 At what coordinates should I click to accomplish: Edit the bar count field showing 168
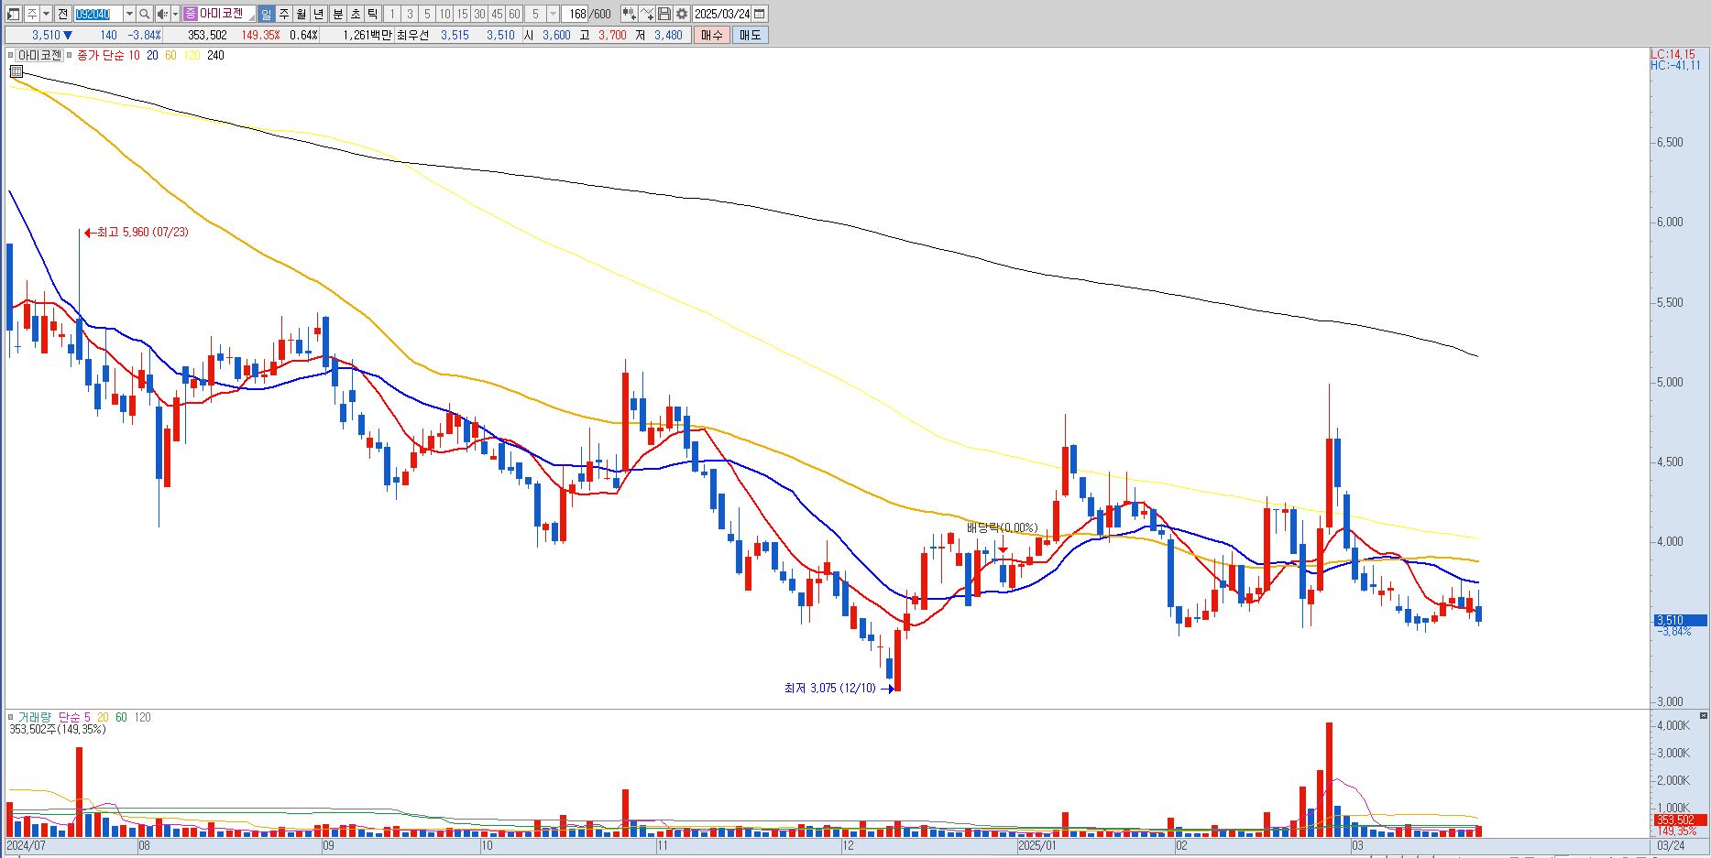coord(575,14)
